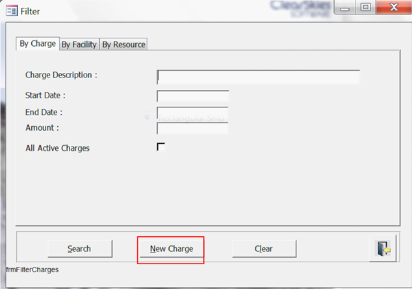Screen dimensions: 412x289
Task: Click into the Start Date field
Action: [193, 97]
